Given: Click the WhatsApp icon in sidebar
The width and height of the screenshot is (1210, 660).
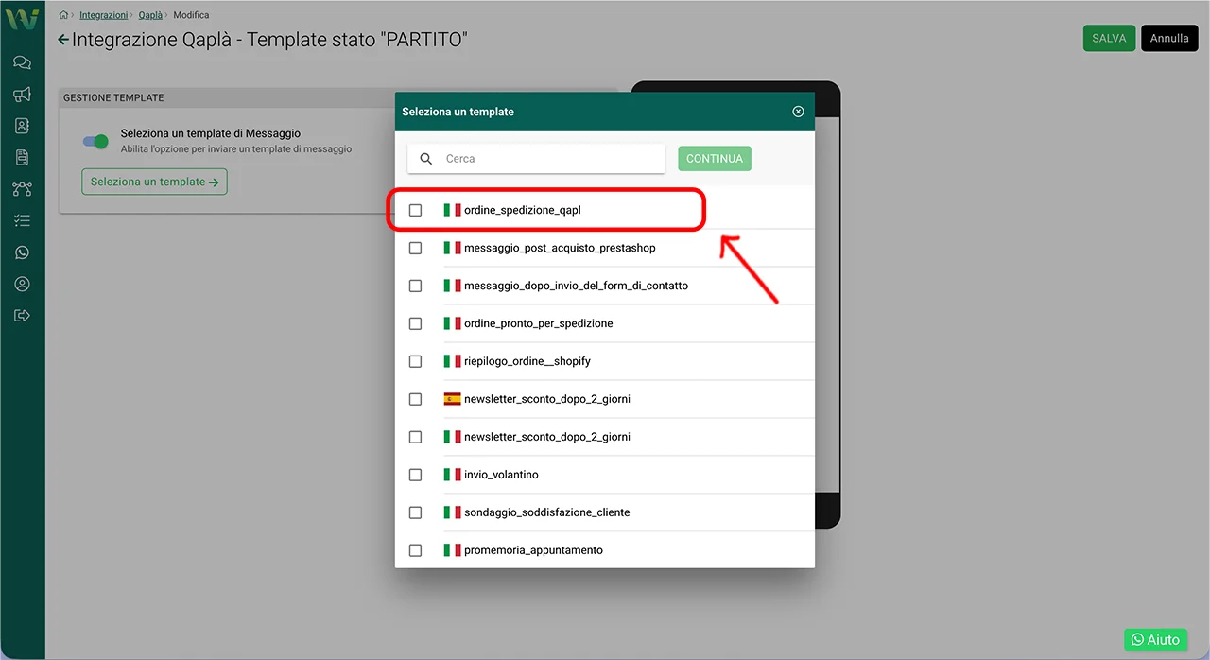Looking at the screenshot, I should [x=22, y=252].
